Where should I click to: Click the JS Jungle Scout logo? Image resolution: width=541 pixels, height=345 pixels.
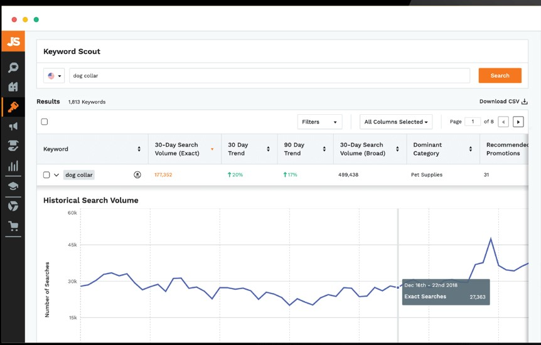pos(13,41)
